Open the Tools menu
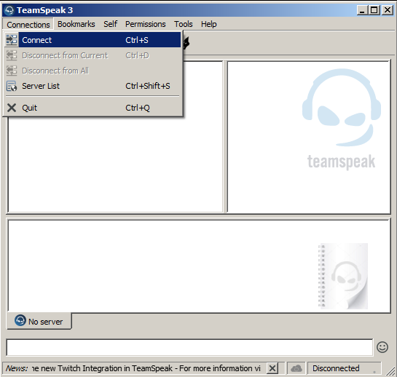The image size is (397, 377). (184, 24)
